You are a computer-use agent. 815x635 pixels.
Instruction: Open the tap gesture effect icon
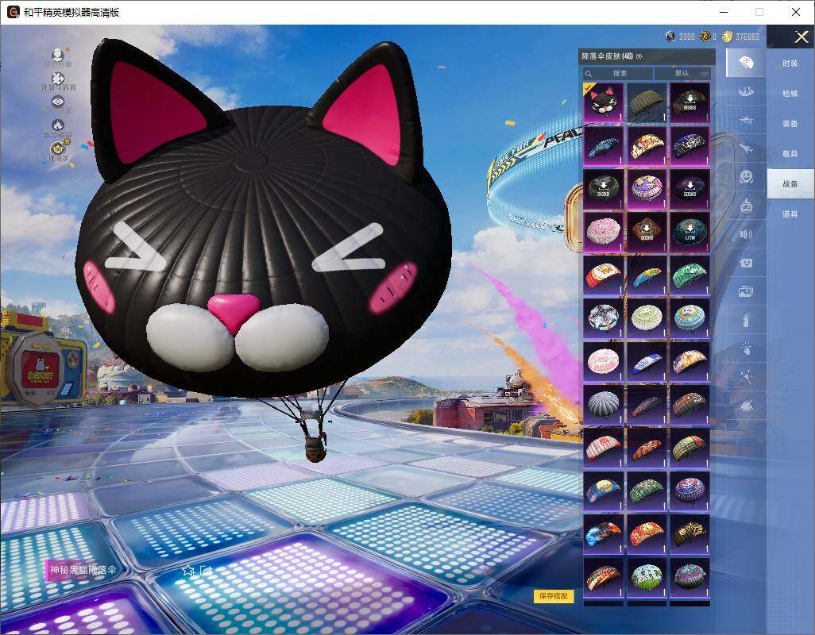[x=746, y=348]
